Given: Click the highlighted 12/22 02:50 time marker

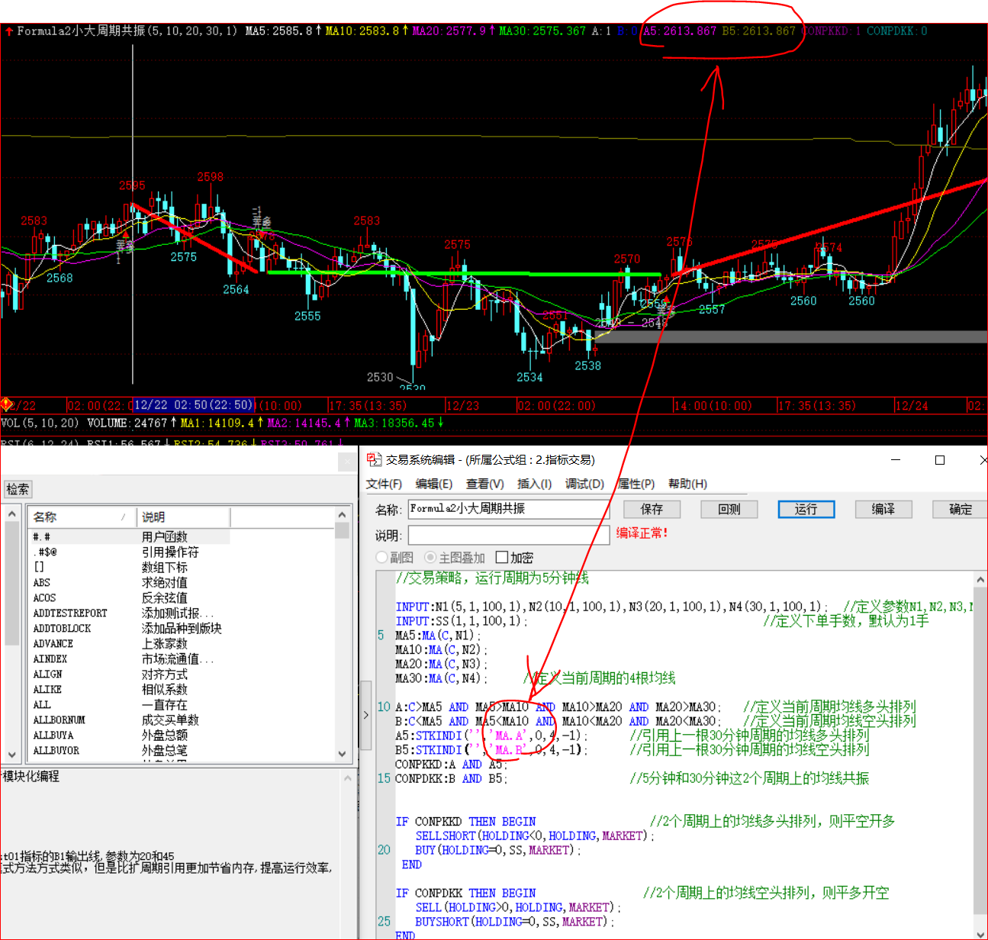Looking at the screenshot, I should coord(194,405).
